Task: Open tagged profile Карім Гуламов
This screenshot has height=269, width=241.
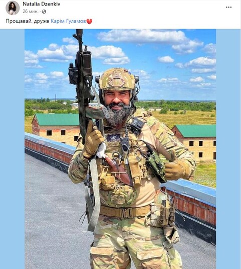Action: click(x=68, y=21)
